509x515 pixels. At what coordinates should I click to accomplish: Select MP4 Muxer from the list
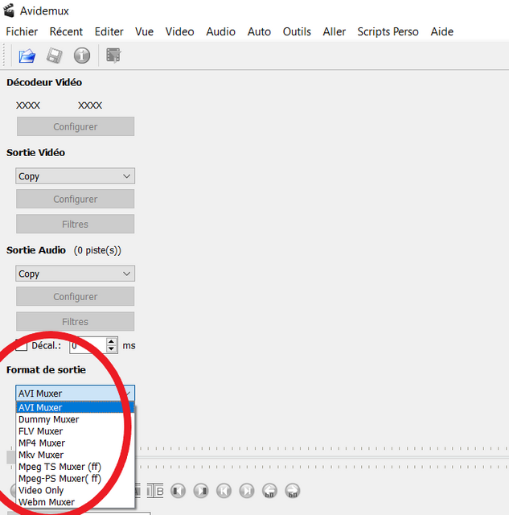(75, 443)
